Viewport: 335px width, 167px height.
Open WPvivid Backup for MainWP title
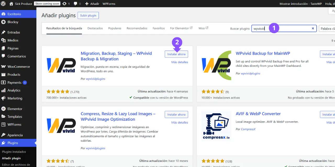coord(263,53)
